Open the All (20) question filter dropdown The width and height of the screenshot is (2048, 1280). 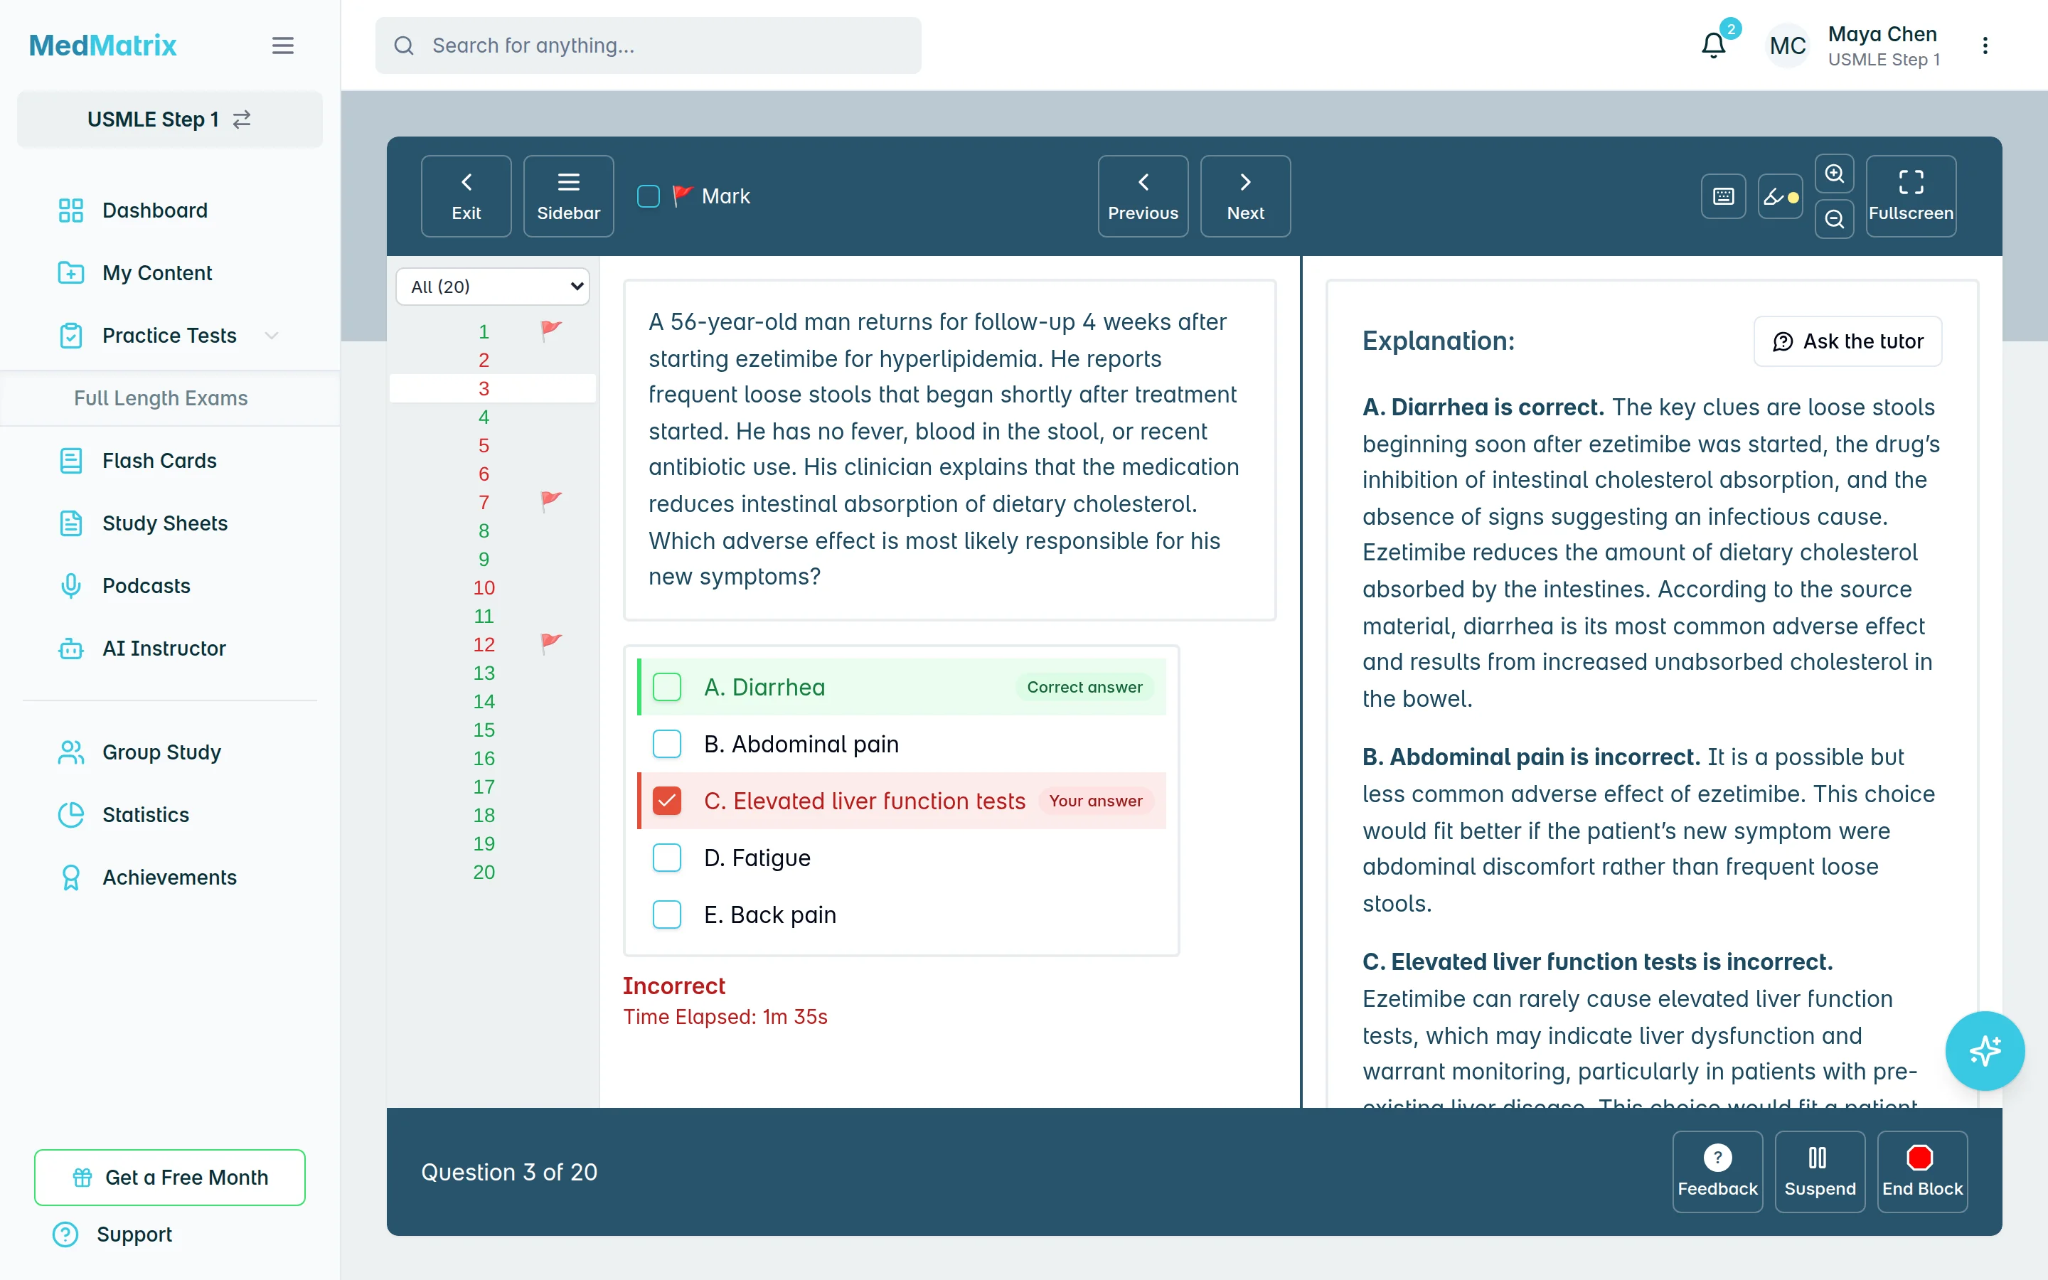[493, 287]
